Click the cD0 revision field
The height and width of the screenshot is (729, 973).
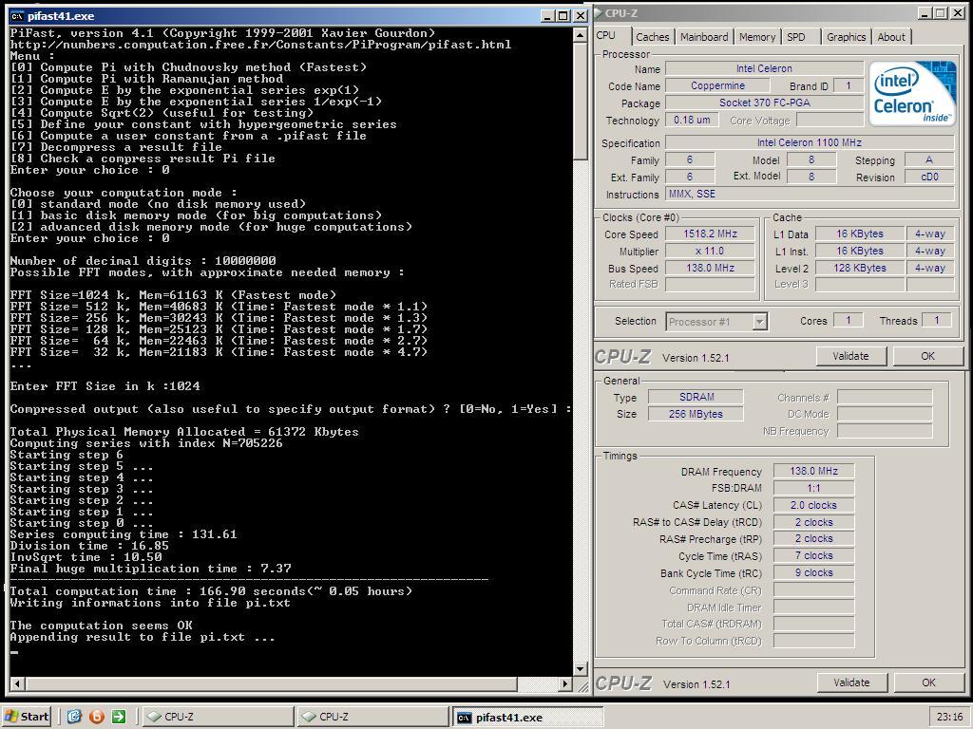coord(929,177)
